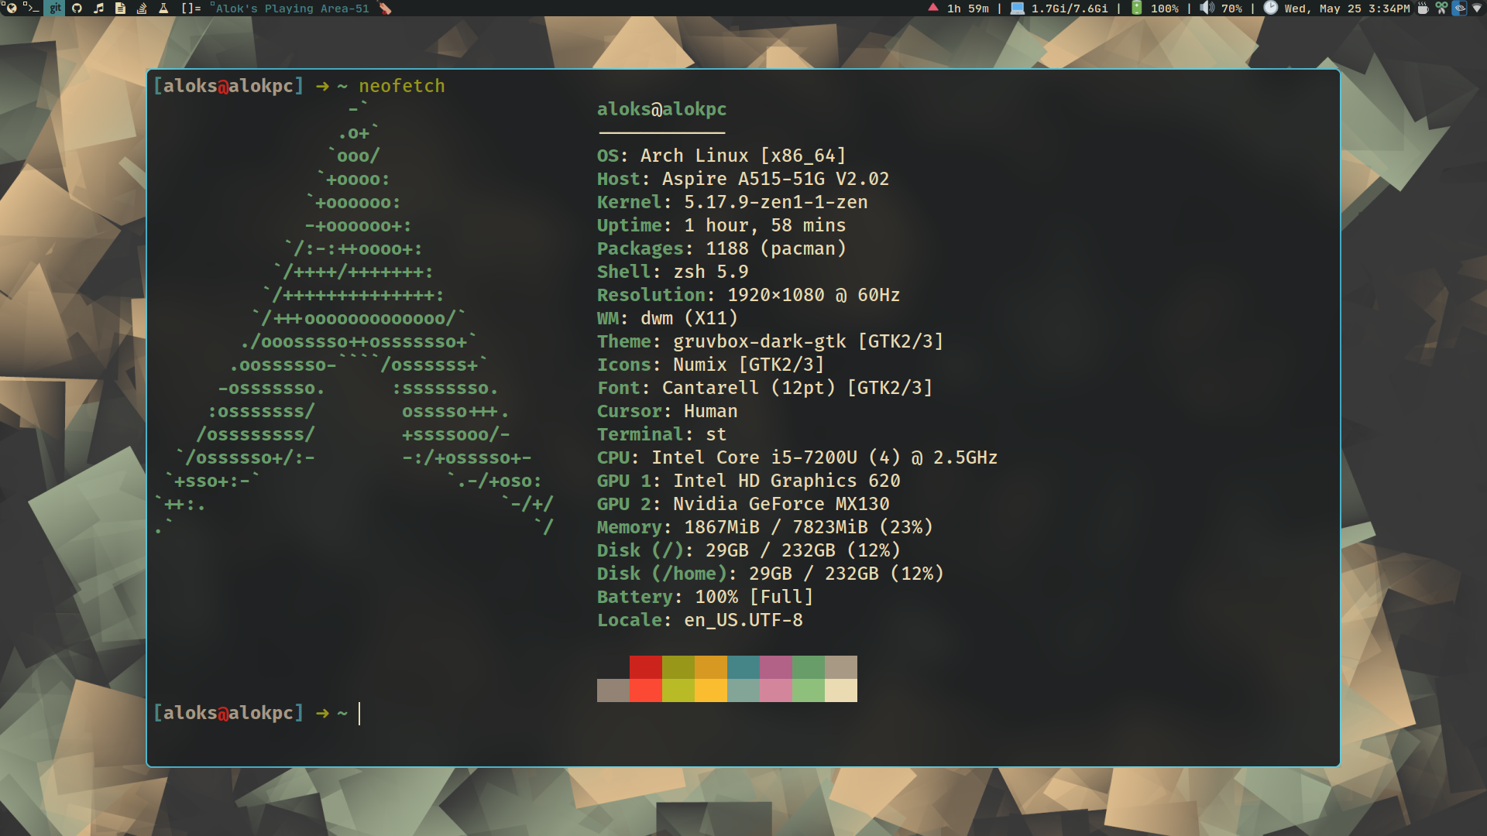1487x836 pixels.
Task: Switch to the globe browser tag
Action: click(x=10, y=9)
